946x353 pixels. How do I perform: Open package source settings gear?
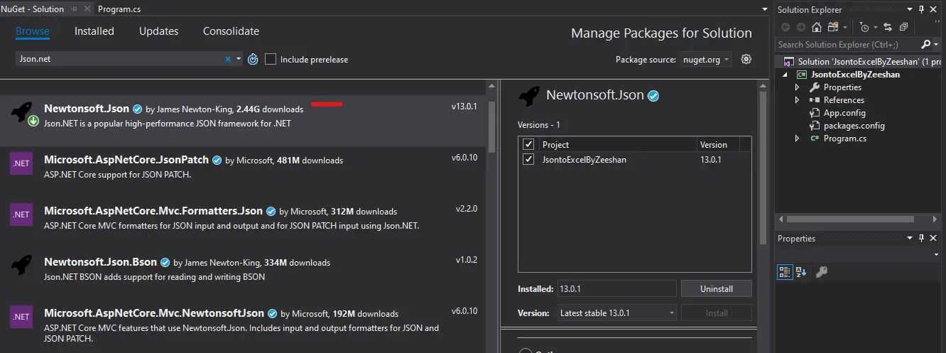[x=746, y=59]
